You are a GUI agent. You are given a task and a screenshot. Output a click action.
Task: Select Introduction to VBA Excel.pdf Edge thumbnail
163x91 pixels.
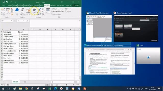click(x=109, y=61)
